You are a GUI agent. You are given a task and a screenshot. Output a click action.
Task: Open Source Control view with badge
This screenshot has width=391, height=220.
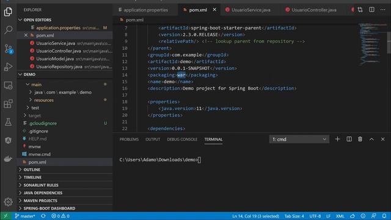pyautogui.click(x=8, y=49)
